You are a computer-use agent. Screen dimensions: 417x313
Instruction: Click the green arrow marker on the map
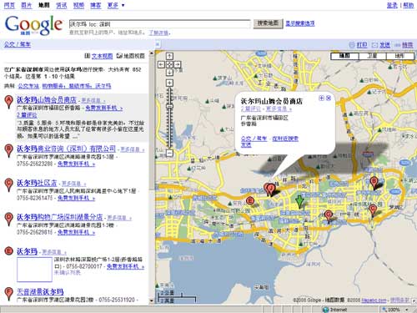[299, 202]
